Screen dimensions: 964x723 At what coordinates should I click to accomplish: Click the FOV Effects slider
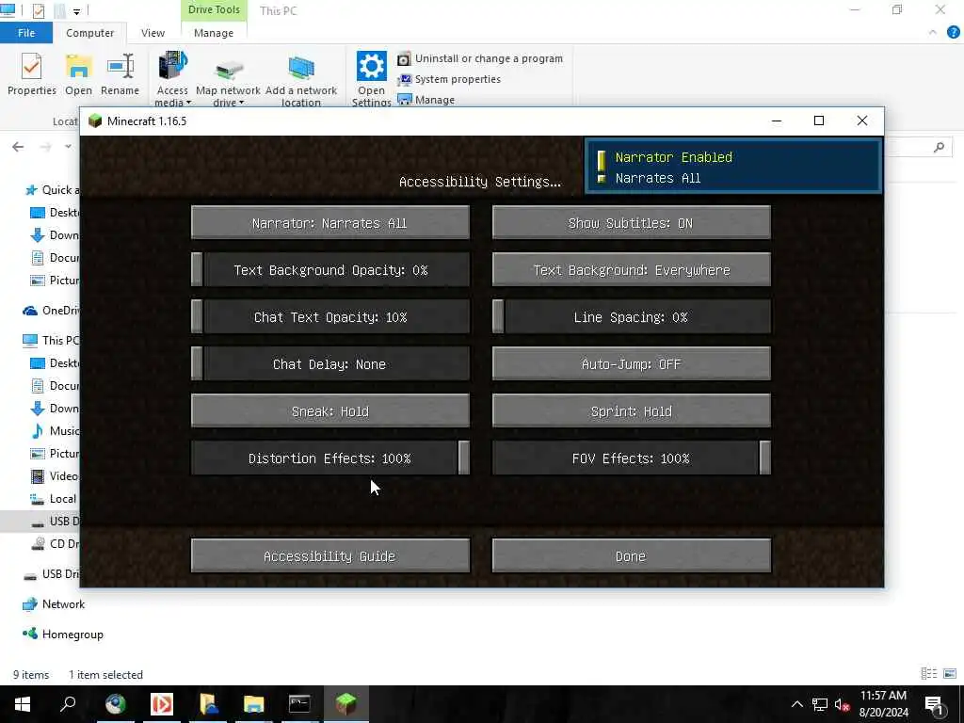click(631, 458)
